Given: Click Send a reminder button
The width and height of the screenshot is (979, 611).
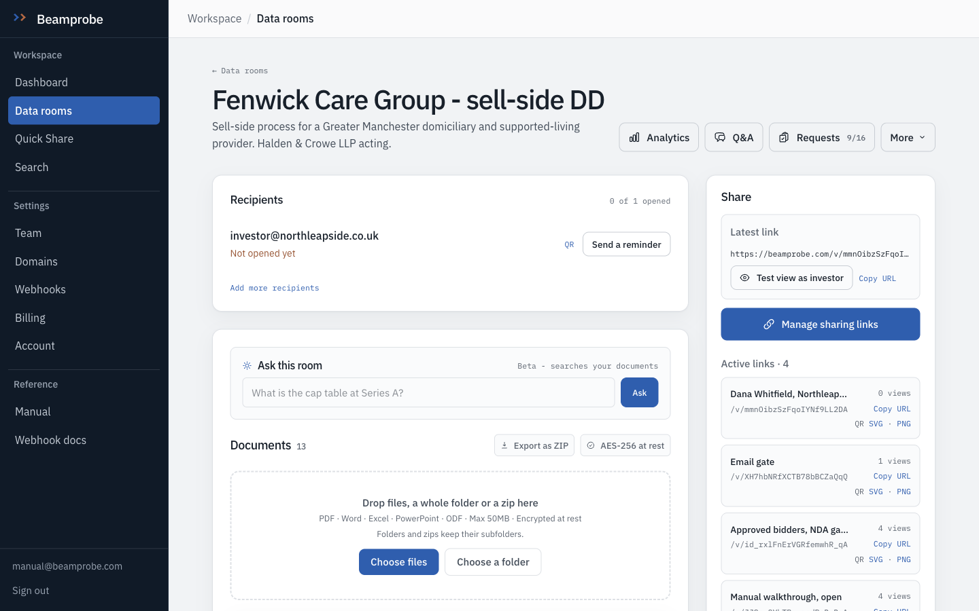Looking at the screenshot, I should point(626,244).
